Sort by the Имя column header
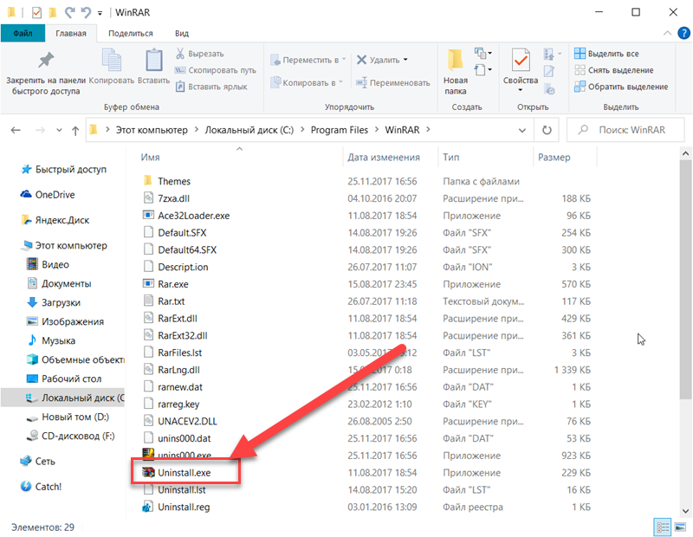This screenshot has height=537, width=693. point(150,158)
